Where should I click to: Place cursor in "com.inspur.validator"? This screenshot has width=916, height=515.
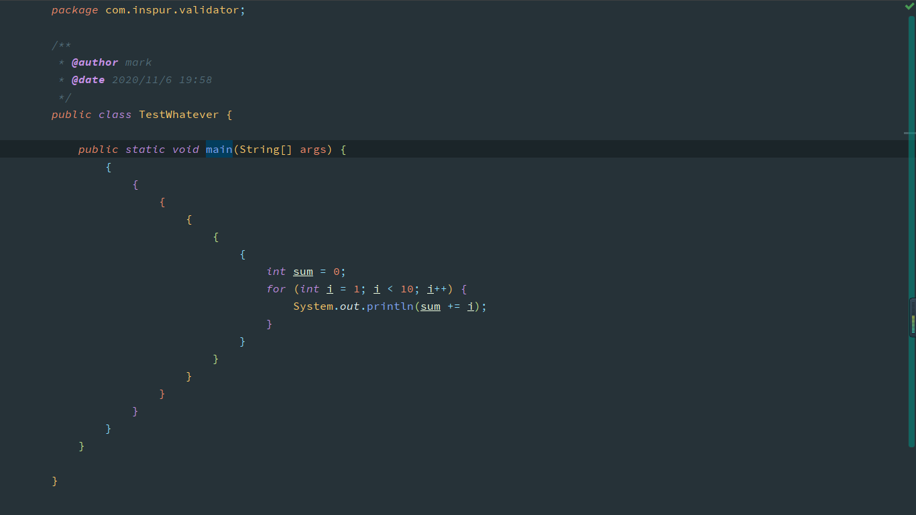coord(172,10)
